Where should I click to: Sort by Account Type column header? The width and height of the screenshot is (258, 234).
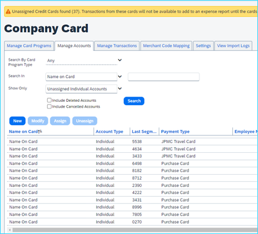click(x=110, y=132)
